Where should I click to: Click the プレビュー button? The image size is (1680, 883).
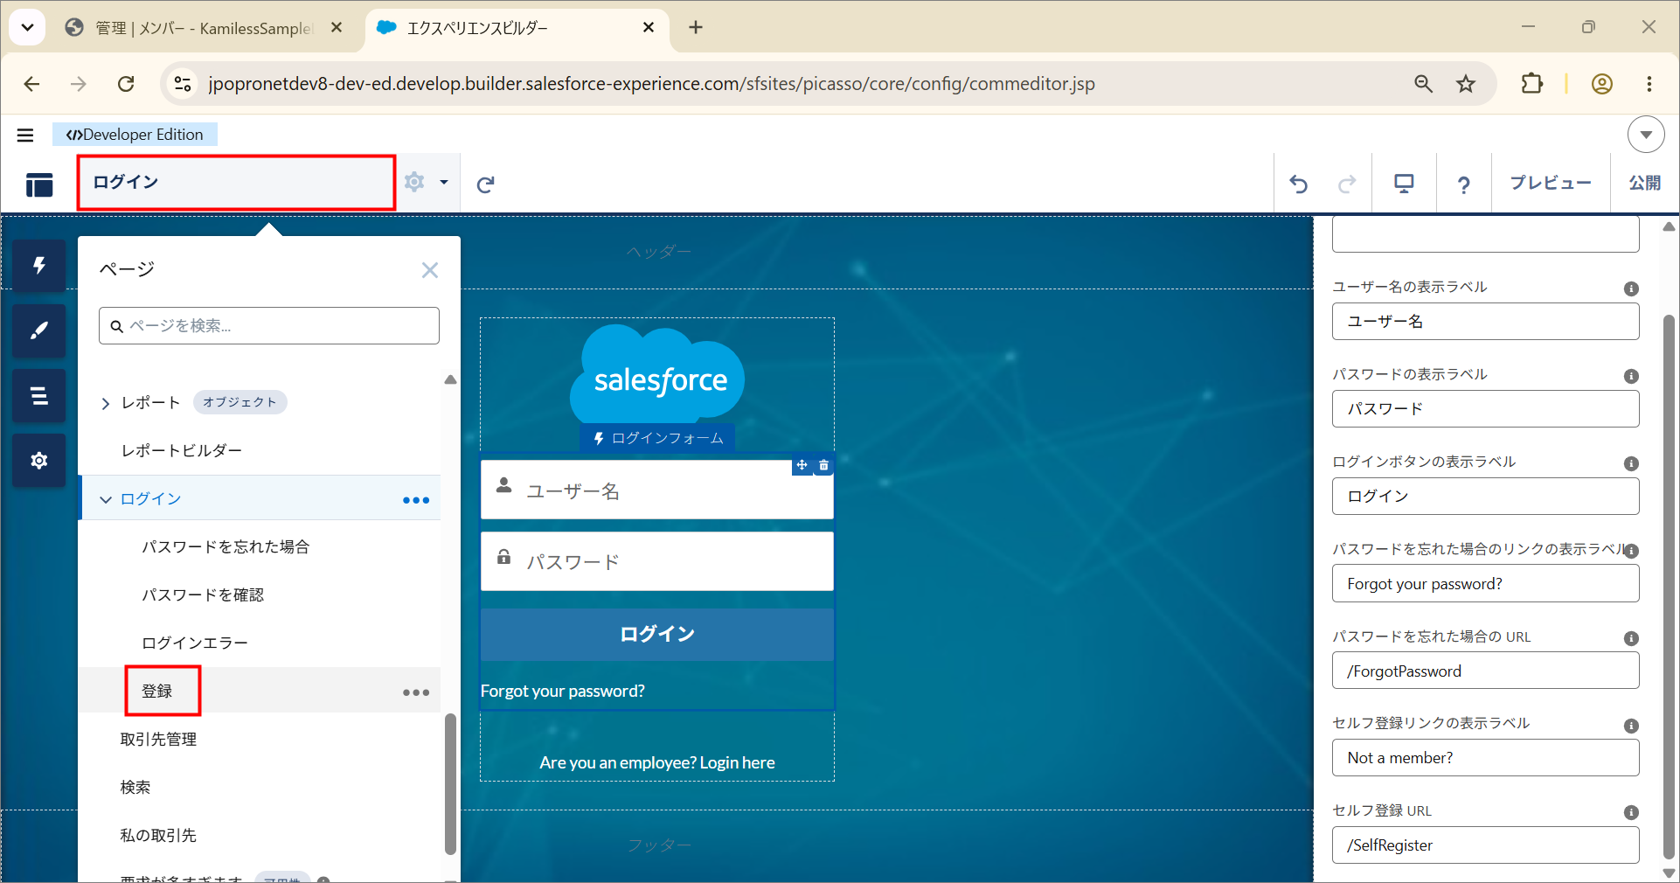(x=1551, y=183)
